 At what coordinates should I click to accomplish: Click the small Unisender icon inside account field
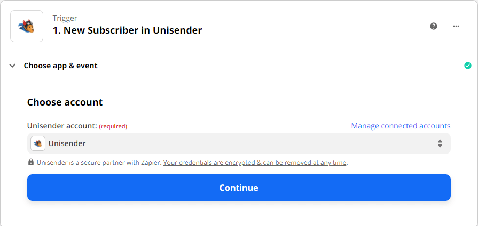click(x=38, y=143)
